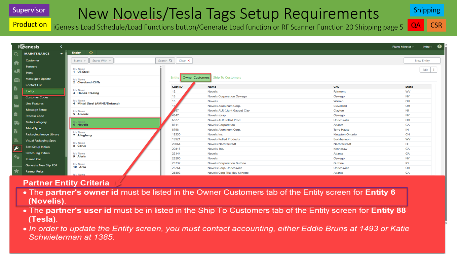Click the Novelis Nachterstedt row
Screen dimensions: 457x257
[x=301, y=144]
